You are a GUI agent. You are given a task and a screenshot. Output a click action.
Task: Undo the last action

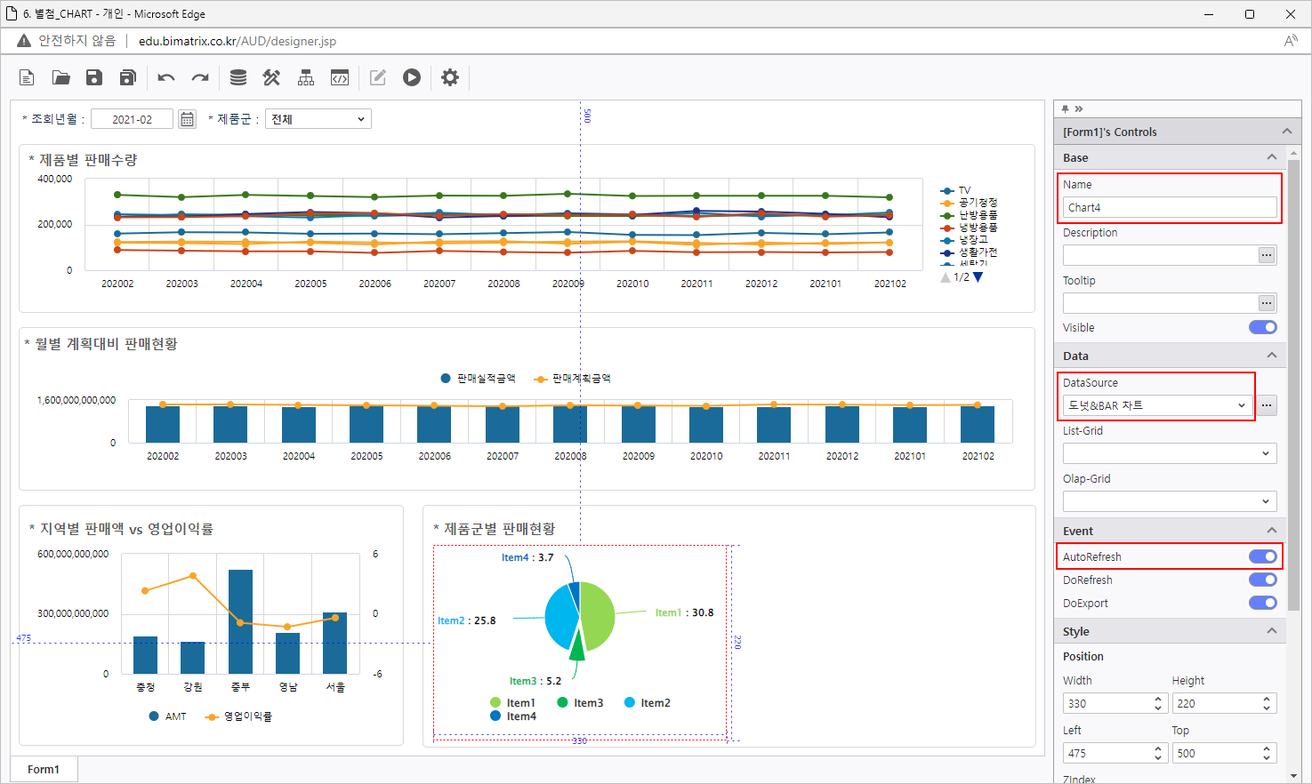[x=166, y=78]
